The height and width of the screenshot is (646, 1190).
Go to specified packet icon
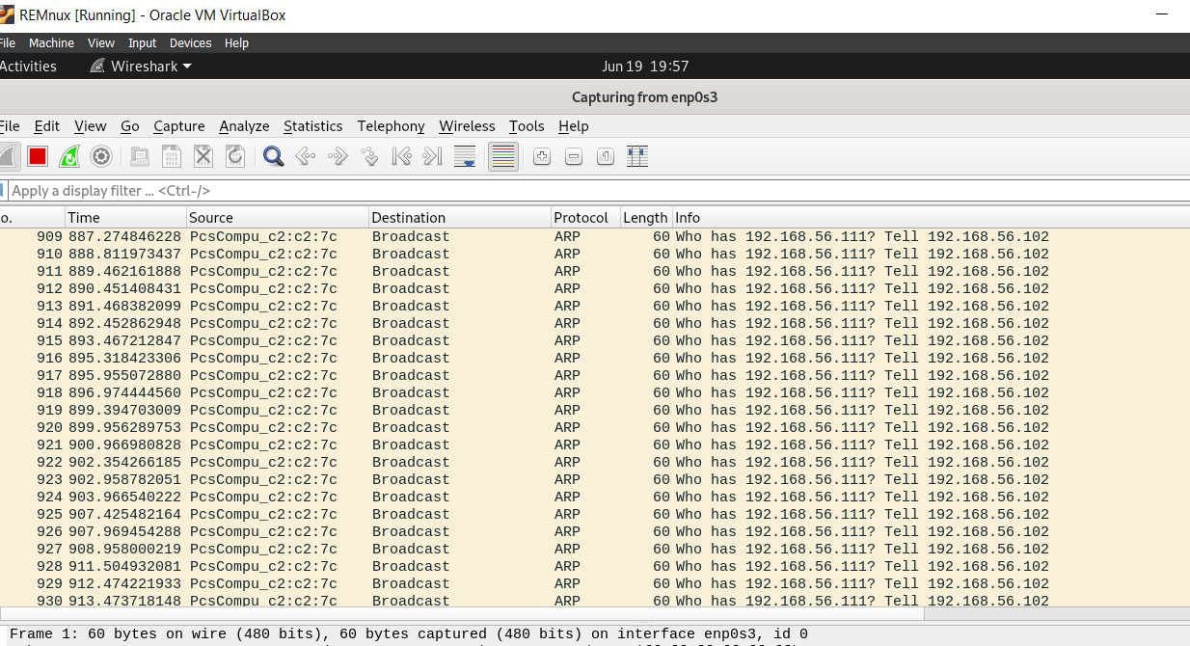pos(369,156)
